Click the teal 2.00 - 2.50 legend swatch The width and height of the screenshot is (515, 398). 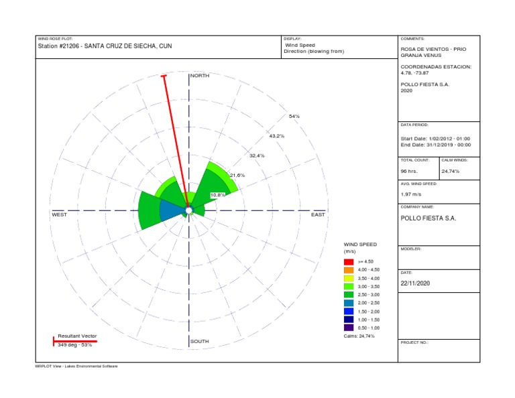tap(349, 303)
